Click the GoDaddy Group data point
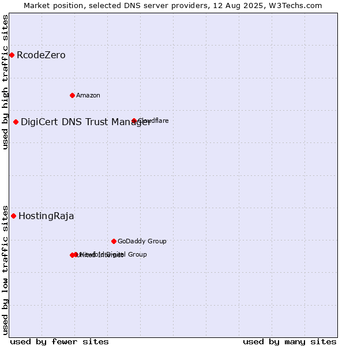Viewport: 346px width, 346px height. [x=114, y=242]
